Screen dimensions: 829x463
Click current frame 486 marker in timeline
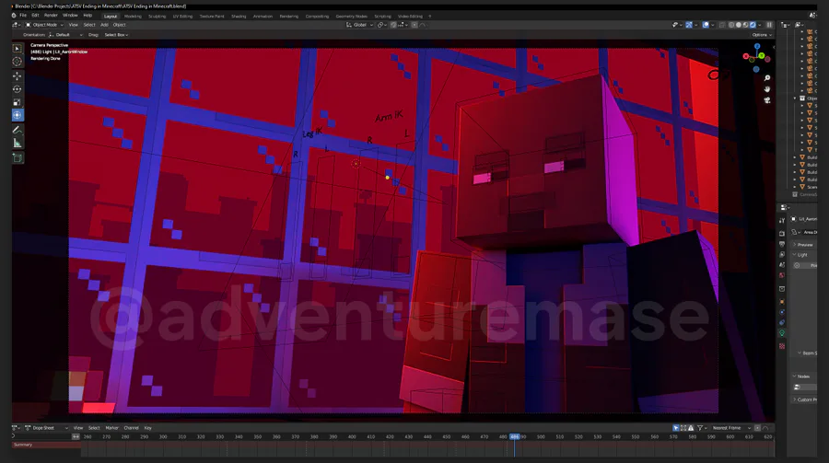point(514,437)
